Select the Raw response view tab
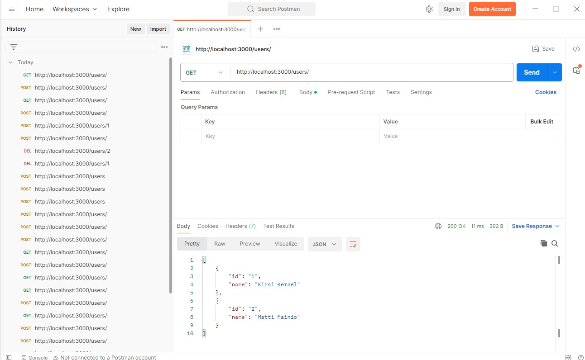Viewport: 585px width, 360px height. point(220,244)
